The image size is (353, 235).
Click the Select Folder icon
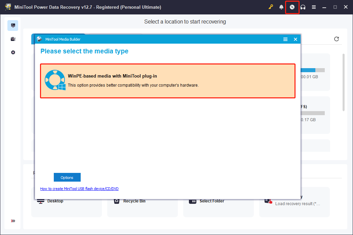[x=193, y=201]
